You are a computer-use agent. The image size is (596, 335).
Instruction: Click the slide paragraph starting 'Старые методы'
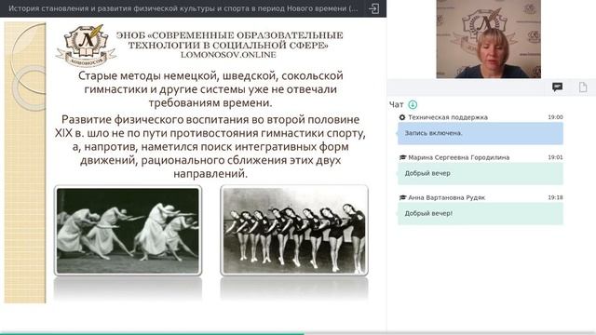pyautogui.click(x=210, y=89)
